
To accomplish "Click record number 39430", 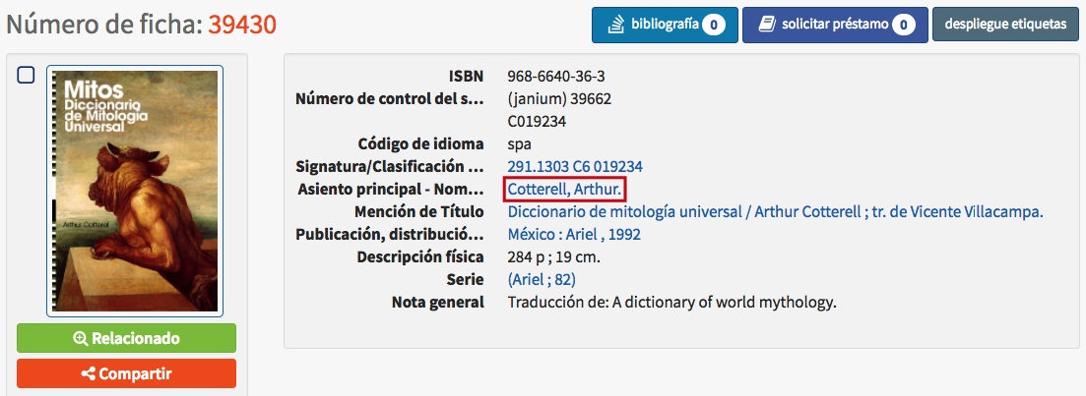I will [x=242, y=25].
